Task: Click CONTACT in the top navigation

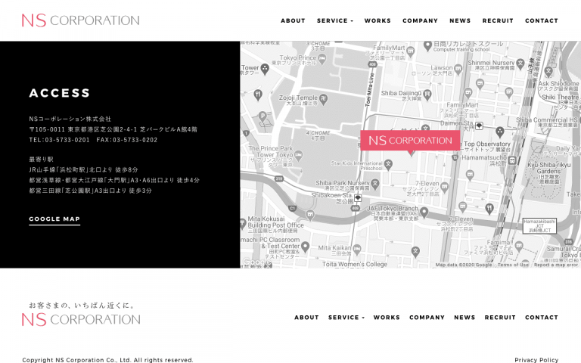Action: click(542, 20)
